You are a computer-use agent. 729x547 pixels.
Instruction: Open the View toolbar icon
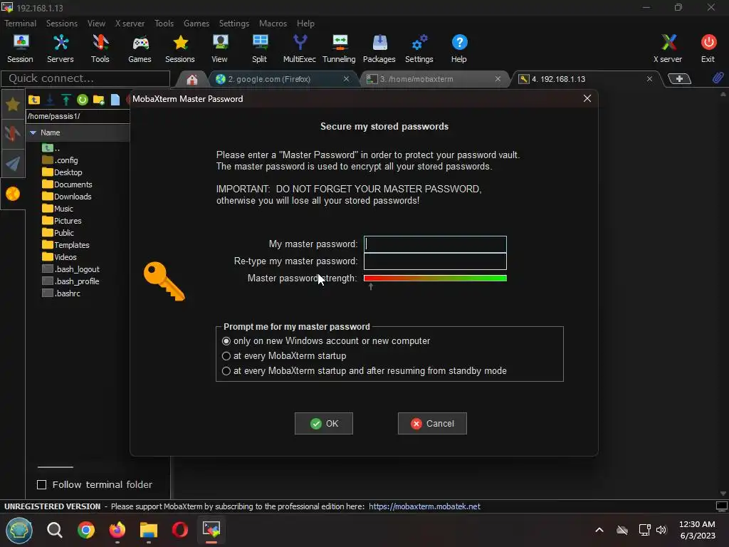(x=219, y=48)
